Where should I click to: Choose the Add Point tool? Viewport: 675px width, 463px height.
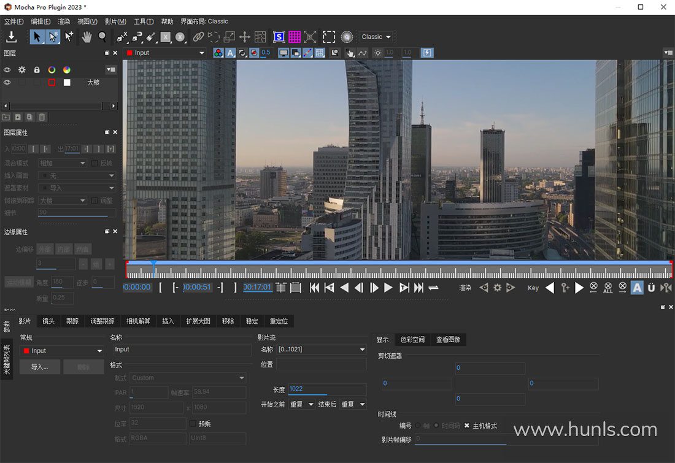[x=69, y=37]
